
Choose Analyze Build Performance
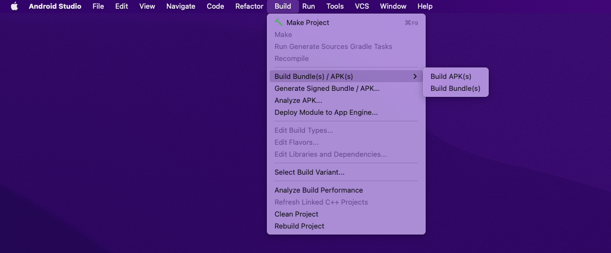click(346, 190)
